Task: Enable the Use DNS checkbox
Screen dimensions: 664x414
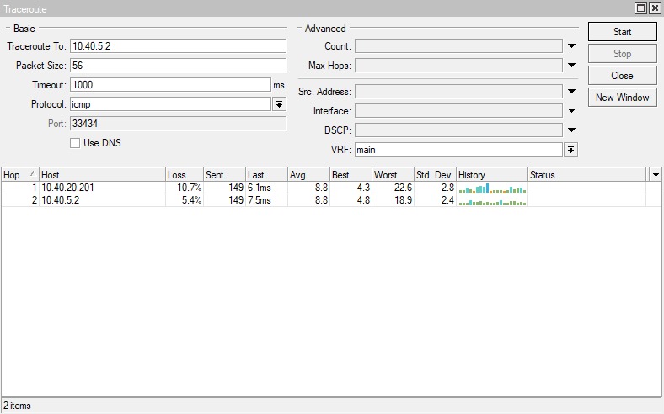Action: pos(75,143)
